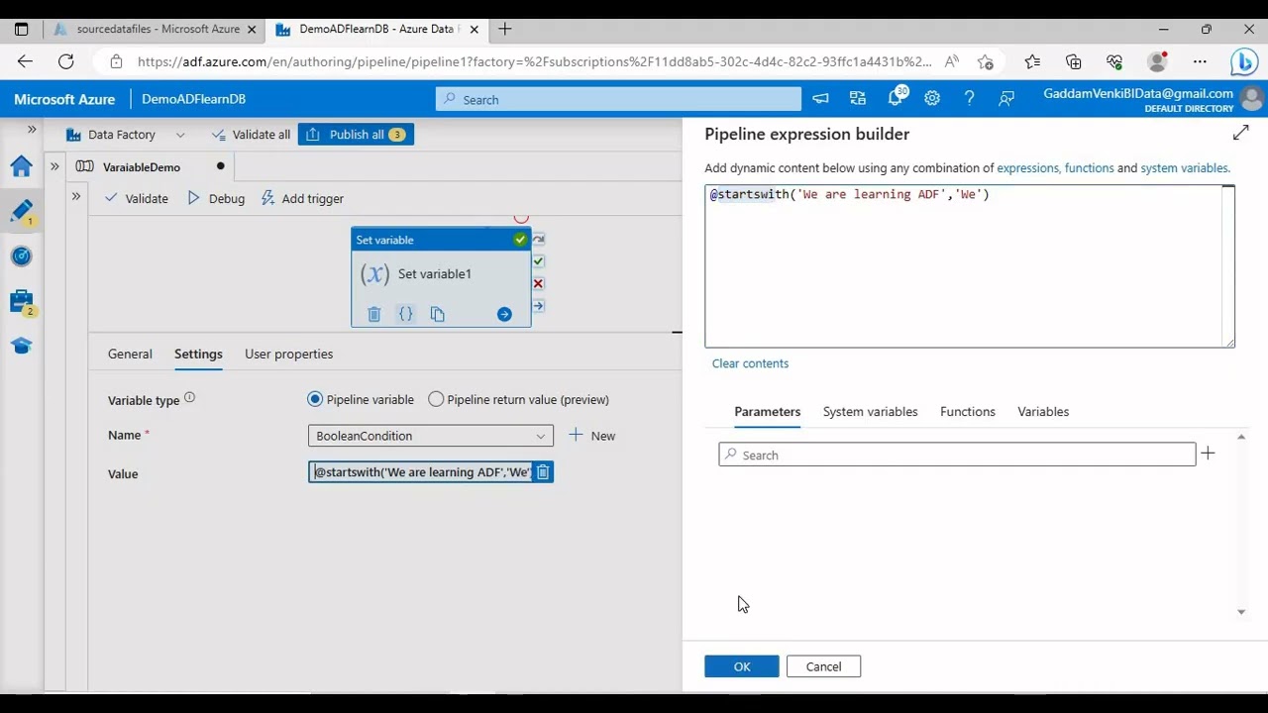Switch to the Settings tab
Image resolution: width=1268 pixels, height=713 pixels.
[x=198, y=354]
